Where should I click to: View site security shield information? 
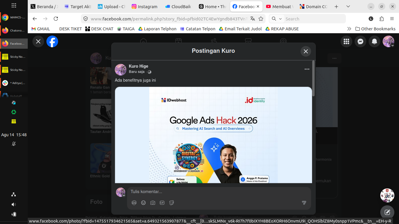[x=86, y=19]
